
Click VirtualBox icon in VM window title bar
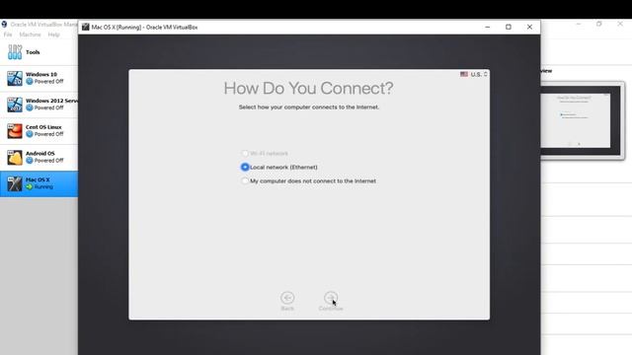pyautogui.click(x=86, y=27)
